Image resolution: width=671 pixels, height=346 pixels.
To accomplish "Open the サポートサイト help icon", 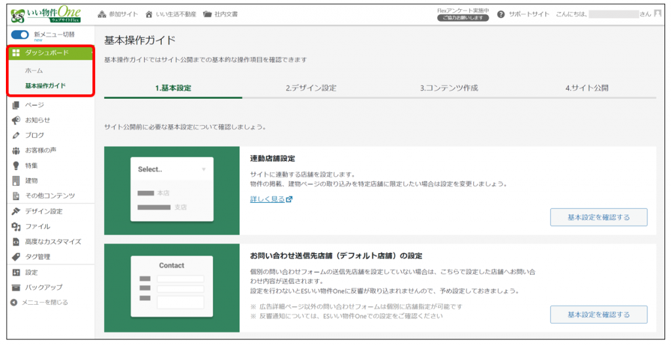I will tap(501, 14).
